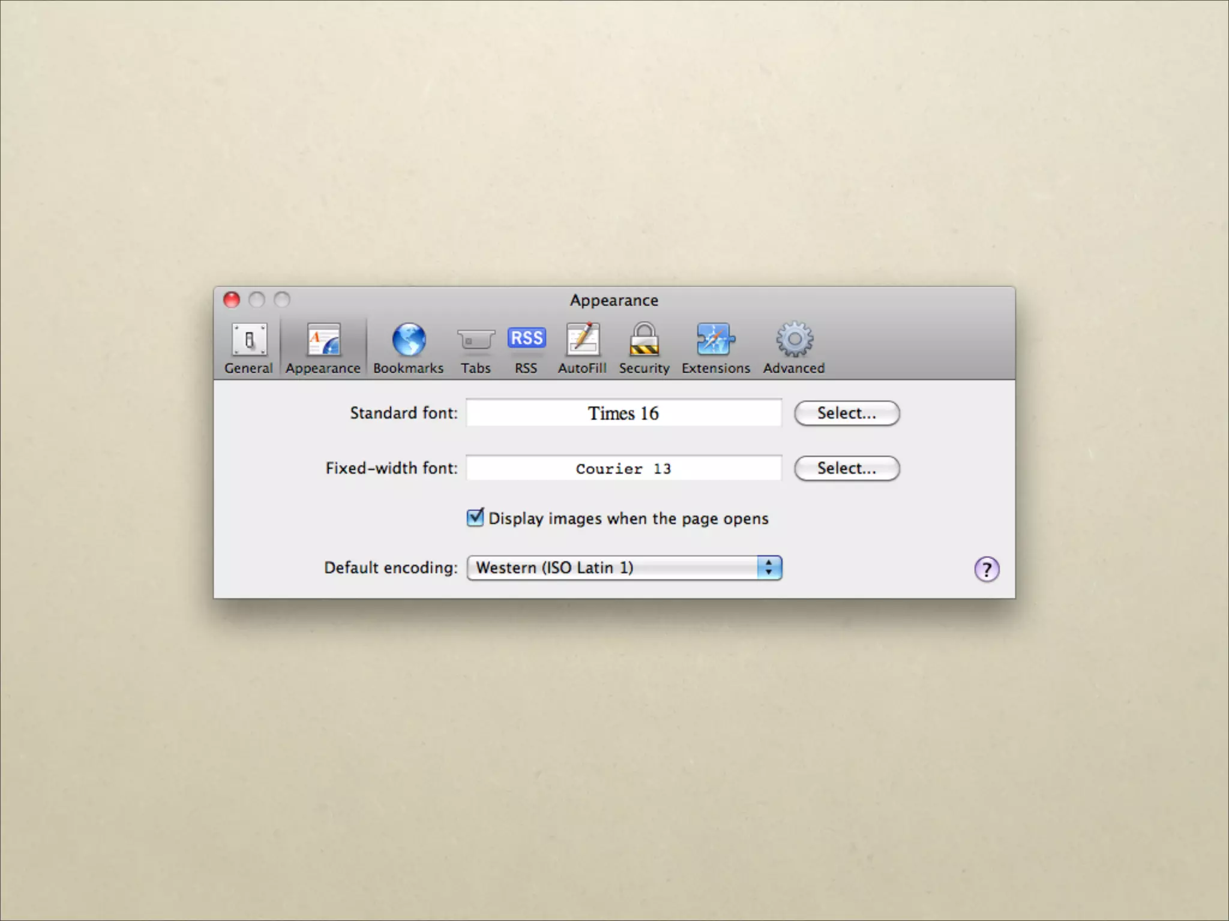The height and width of the screenshot is (921, 1229).
Task: Click the Bookmarks tab label text
Action: [x=408, y=368]
